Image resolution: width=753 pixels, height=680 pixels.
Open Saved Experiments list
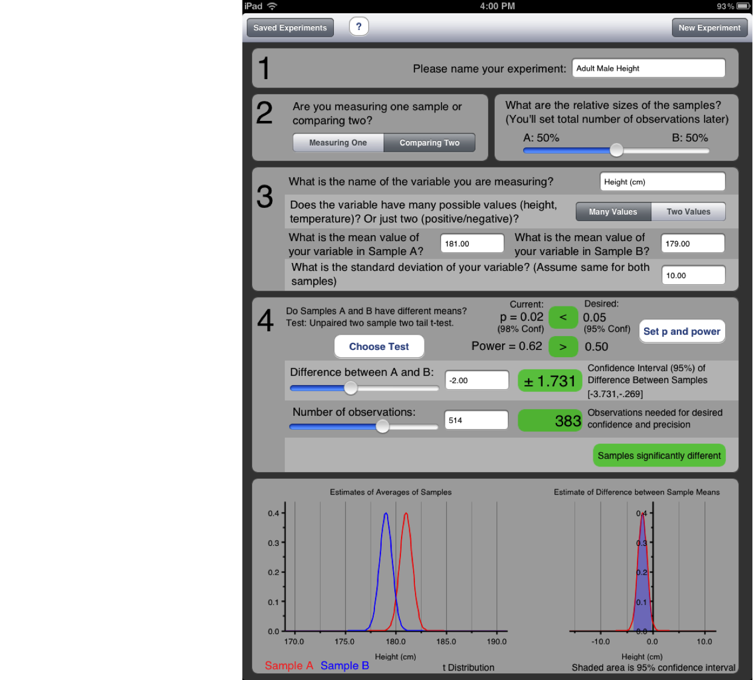(290, 28)
